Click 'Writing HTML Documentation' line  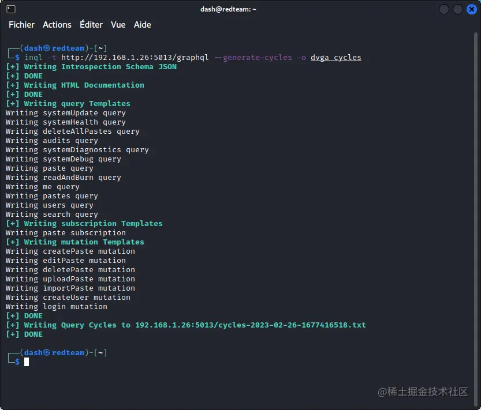(x=75, y=85)
